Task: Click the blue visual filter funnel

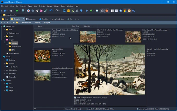Action: click(x=87, y=11)
